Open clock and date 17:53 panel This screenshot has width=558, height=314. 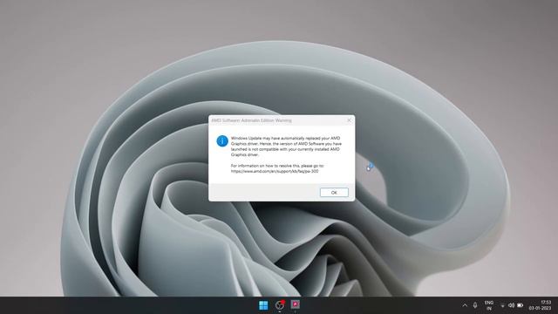tap(541, 305)
